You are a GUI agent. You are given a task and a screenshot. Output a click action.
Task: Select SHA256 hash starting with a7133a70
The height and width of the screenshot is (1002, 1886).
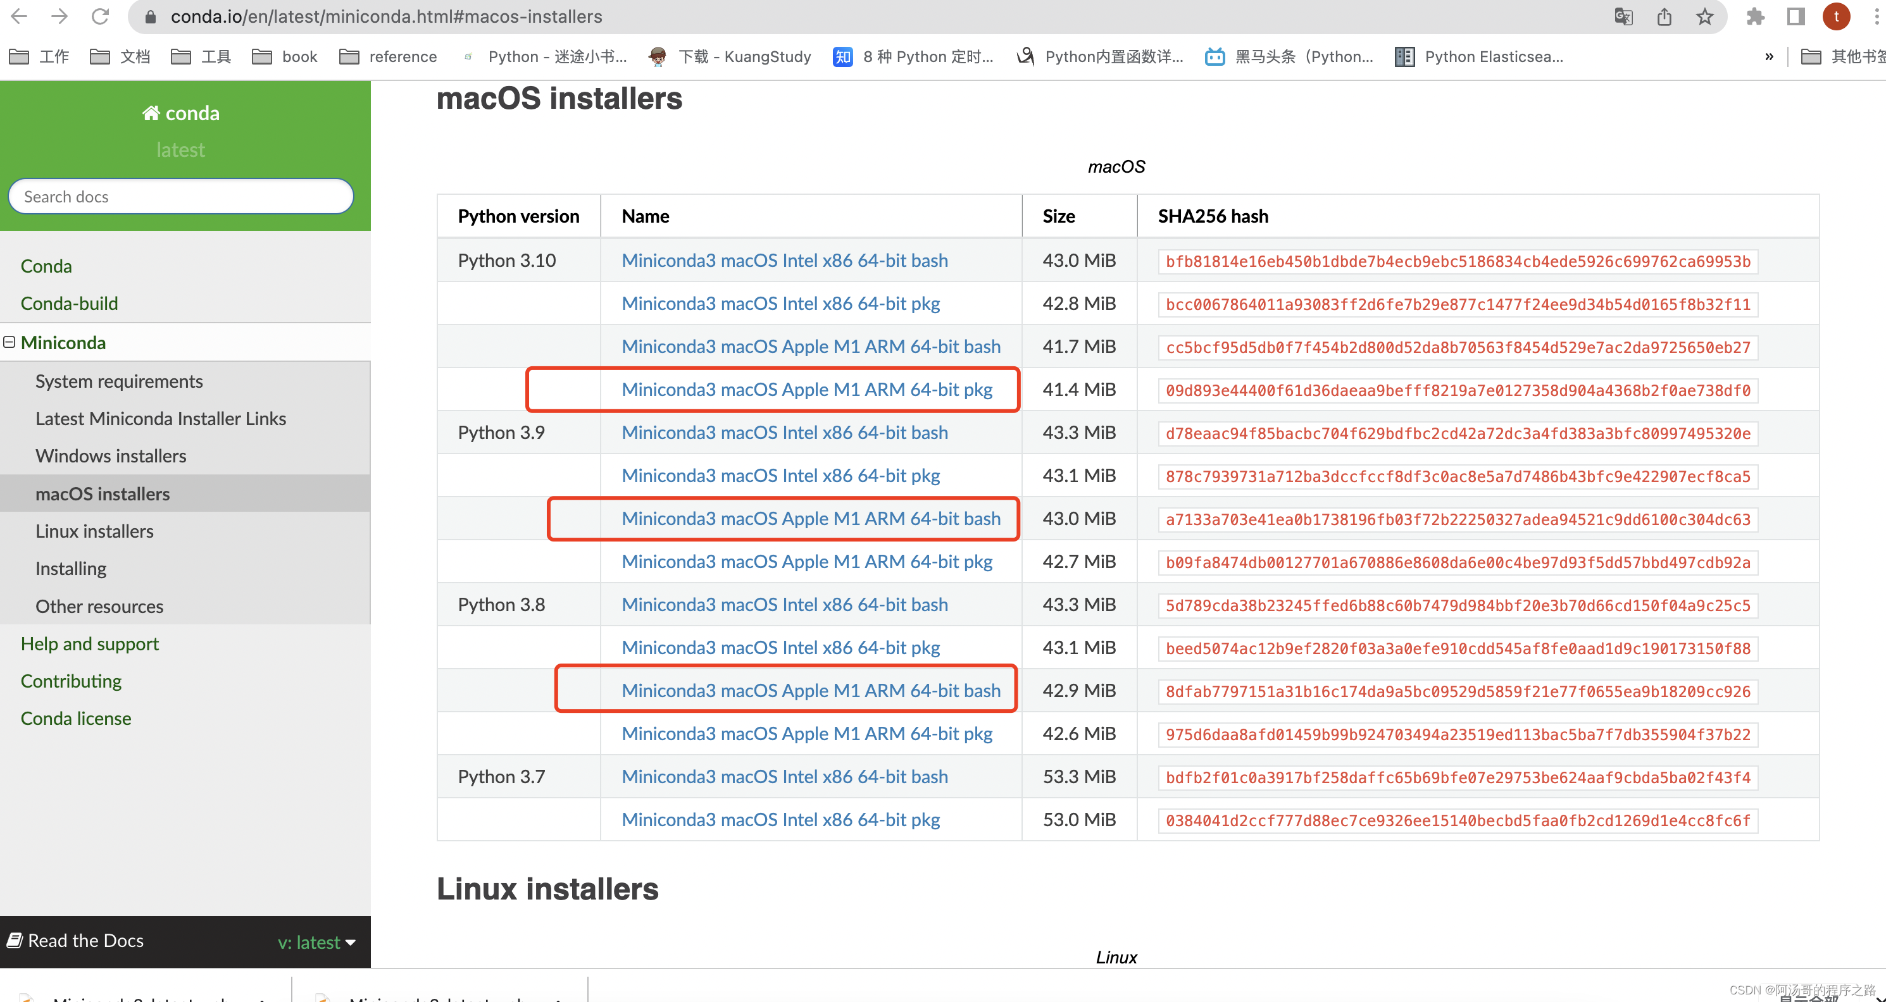1458,519
